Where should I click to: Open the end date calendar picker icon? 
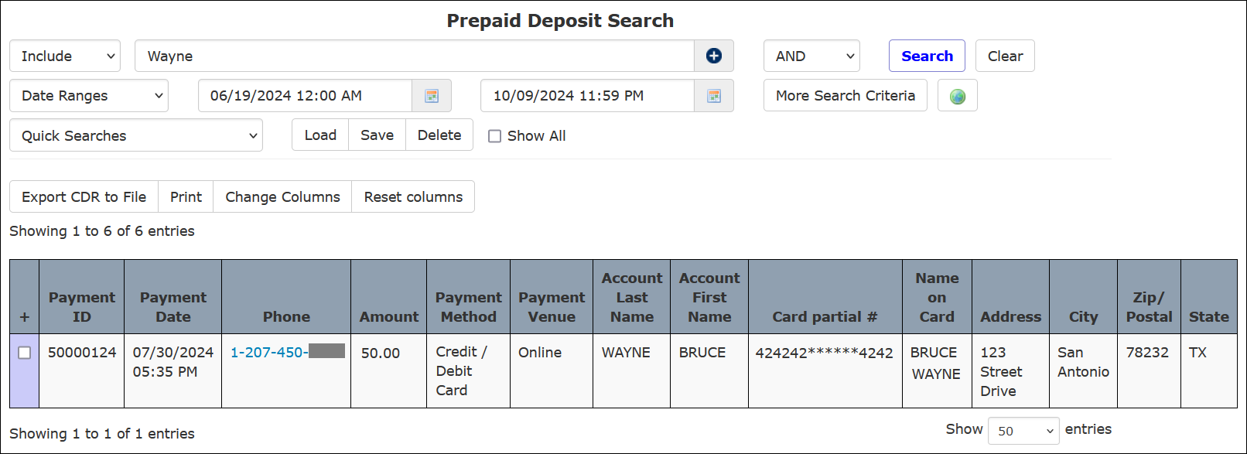tap(714, 96)
